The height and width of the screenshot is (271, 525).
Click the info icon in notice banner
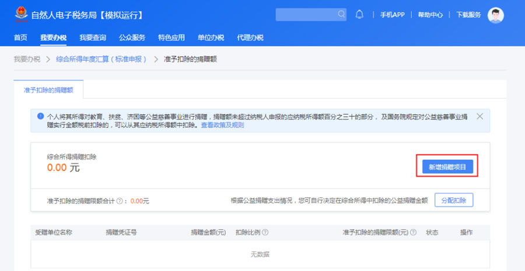click(40, 116)
